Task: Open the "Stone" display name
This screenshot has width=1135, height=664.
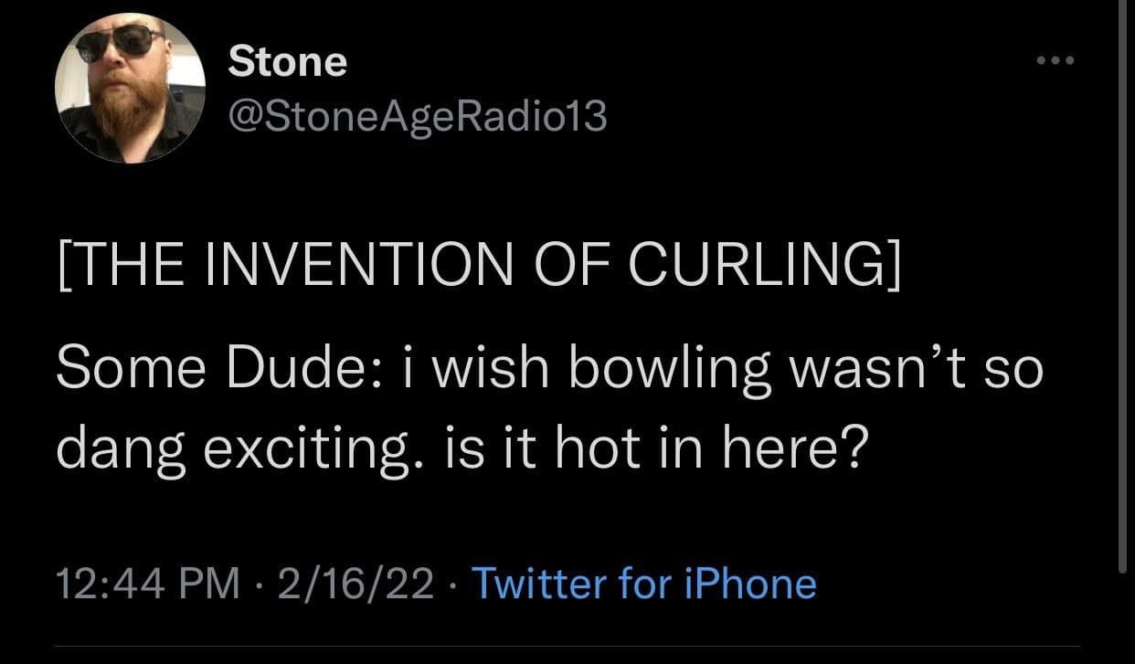Action: [x=287, y=62]
